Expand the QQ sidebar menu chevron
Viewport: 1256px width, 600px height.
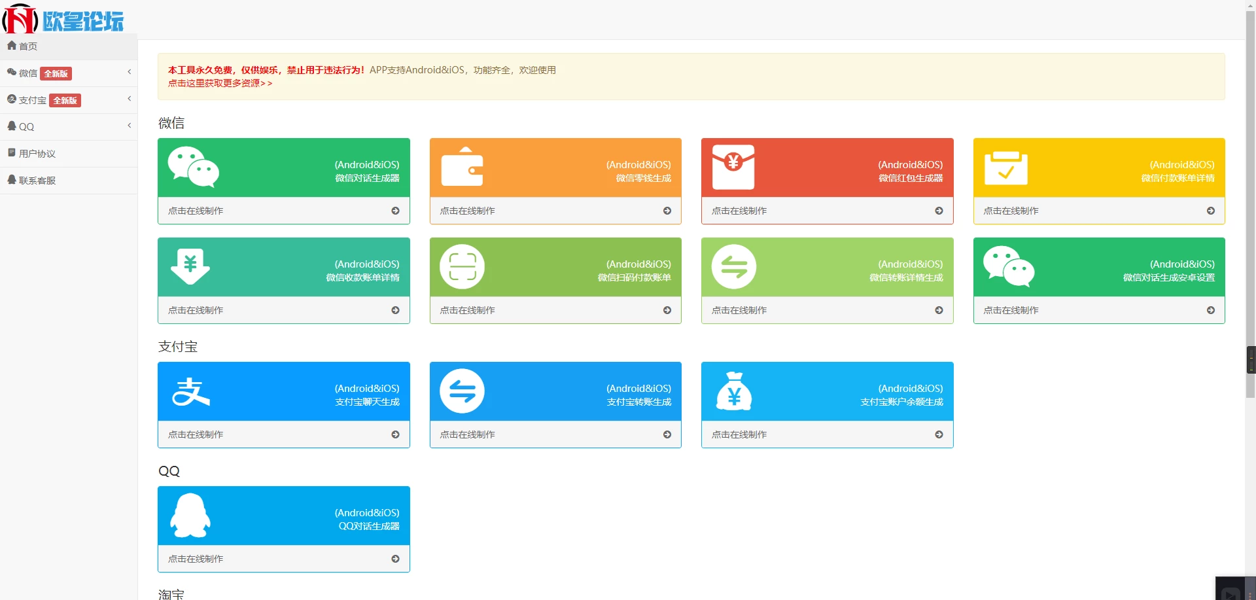pyautogui.click(x=129, y=126)
